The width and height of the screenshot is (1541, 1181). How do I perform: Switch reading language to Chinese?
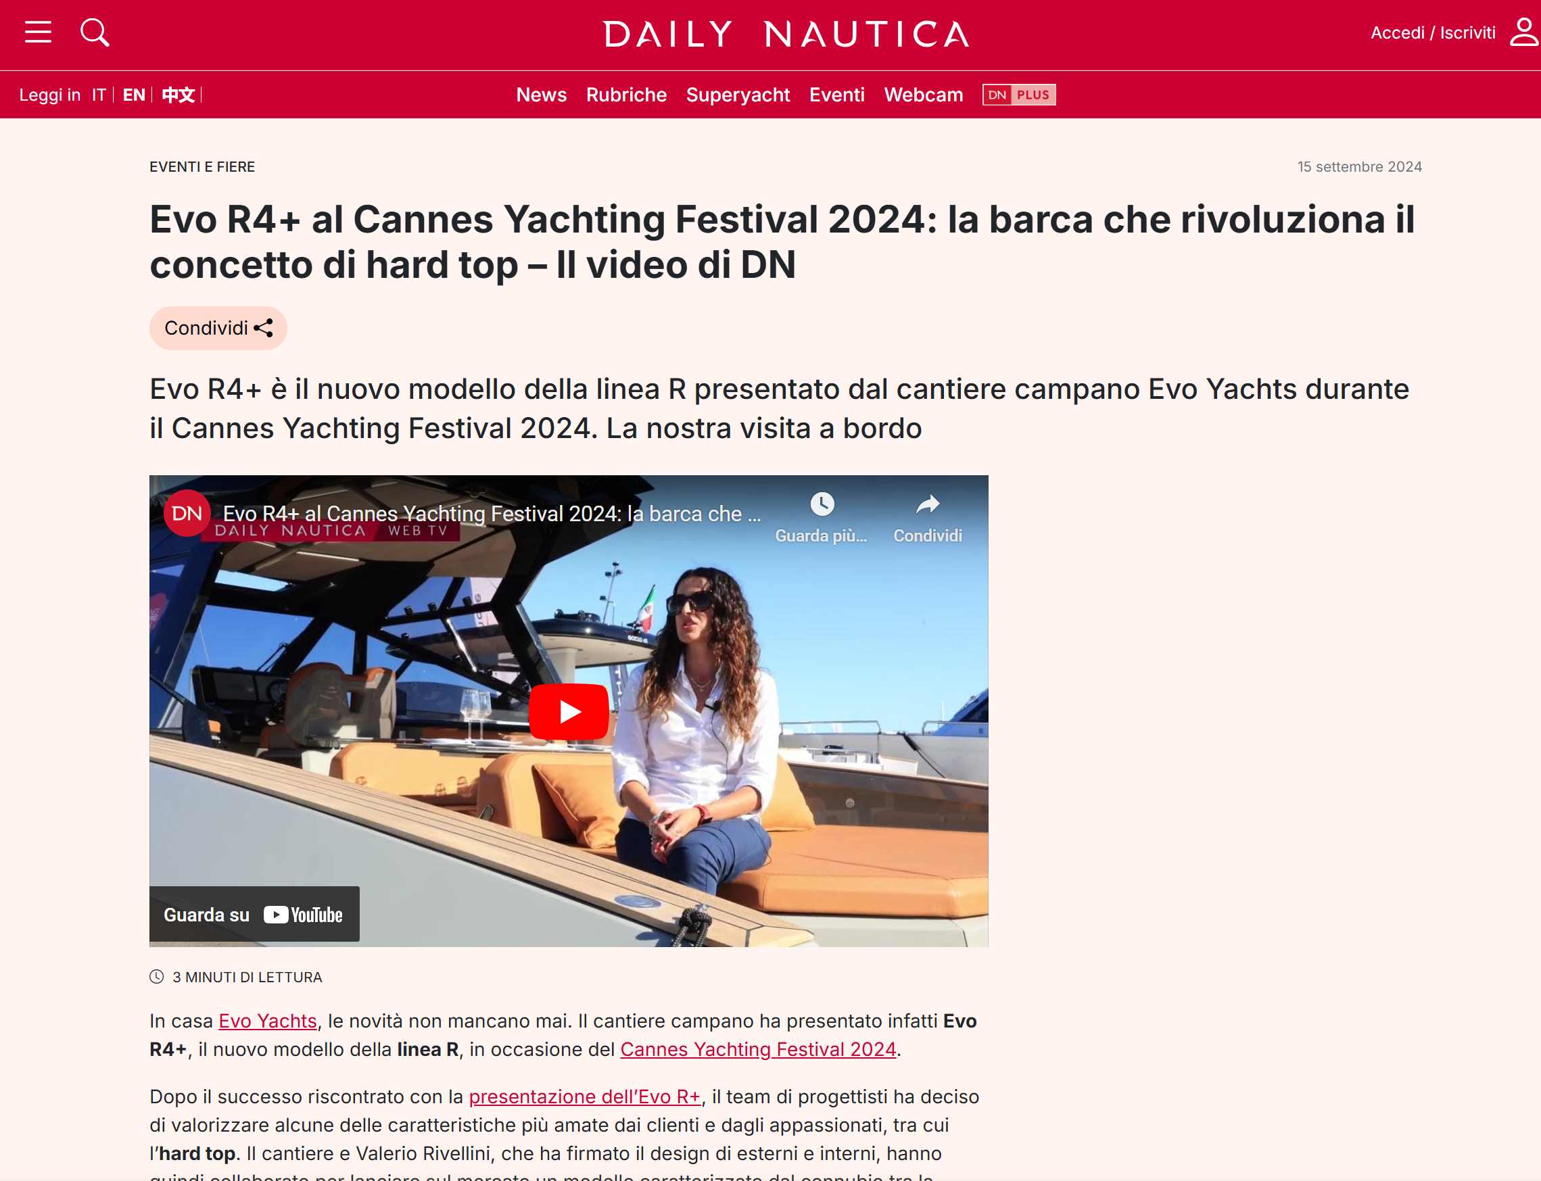click(179, 95)
